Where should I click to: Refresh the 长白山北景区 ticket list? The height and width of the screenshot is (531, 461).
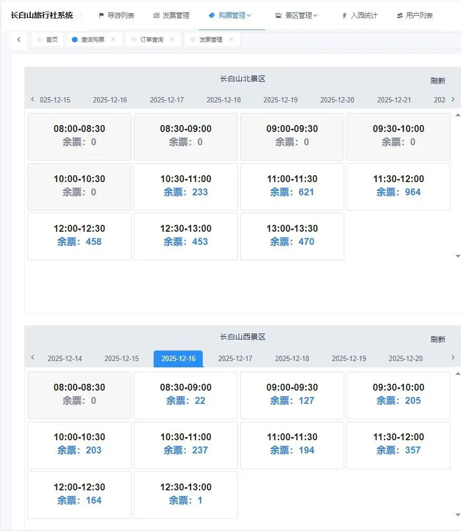pyautogui.click(x=438, y=81)
